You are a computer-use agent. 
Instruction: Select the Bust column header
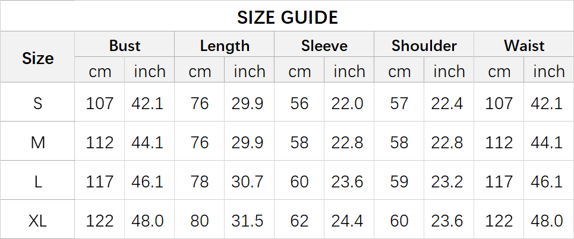(x=125, y=46)
